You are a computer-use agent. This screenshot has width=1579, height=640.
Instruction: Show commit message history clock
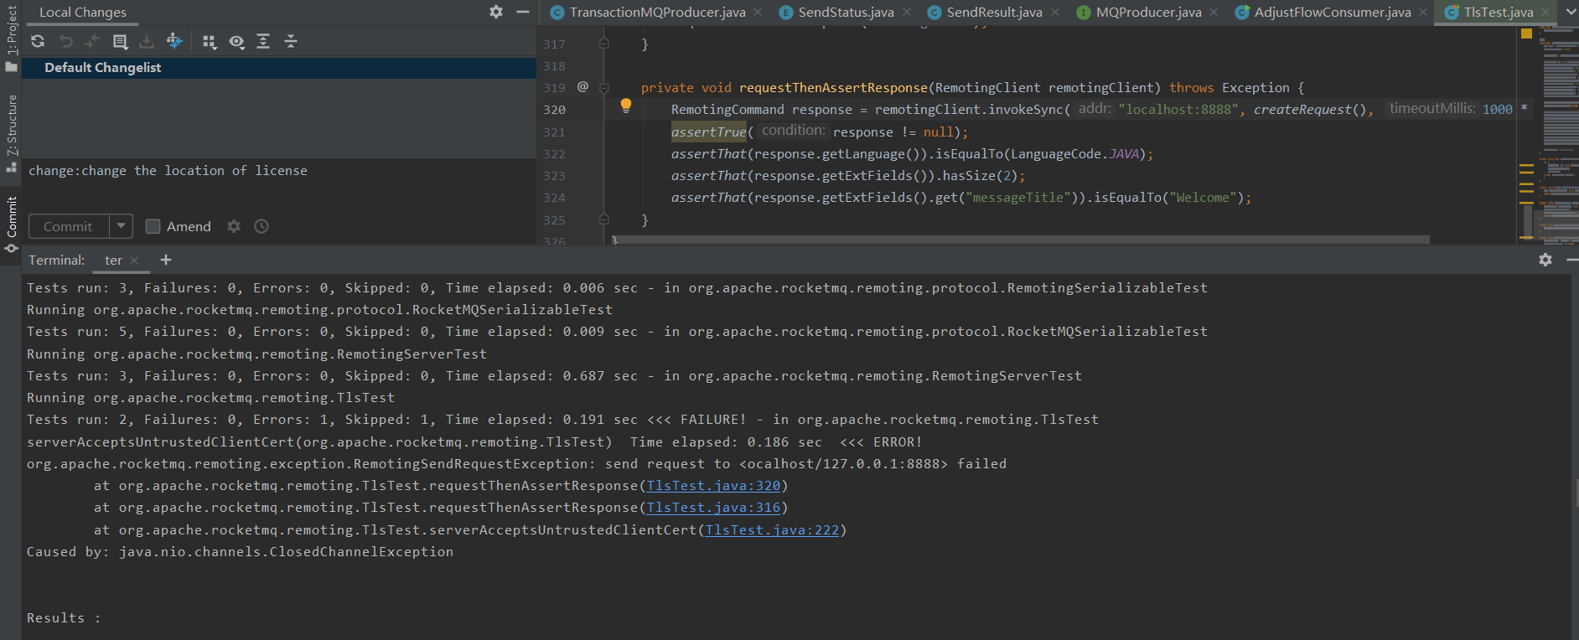pos(261,226)
